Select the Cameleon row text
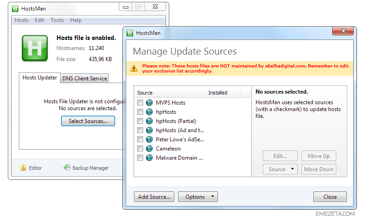 click(168, 148)
